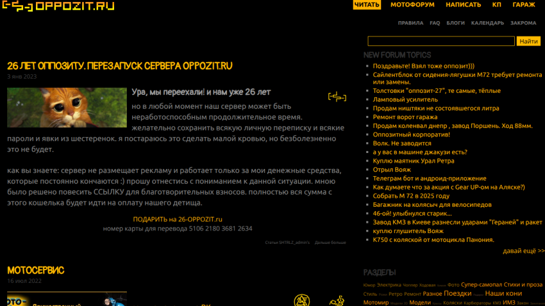
Task: Focus the site search input field
Action: [441, 41]
